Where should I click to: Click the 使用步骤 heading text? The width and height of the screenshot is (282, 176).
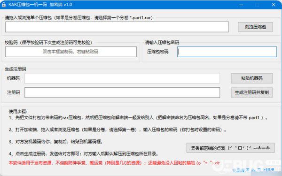(18, 112)
